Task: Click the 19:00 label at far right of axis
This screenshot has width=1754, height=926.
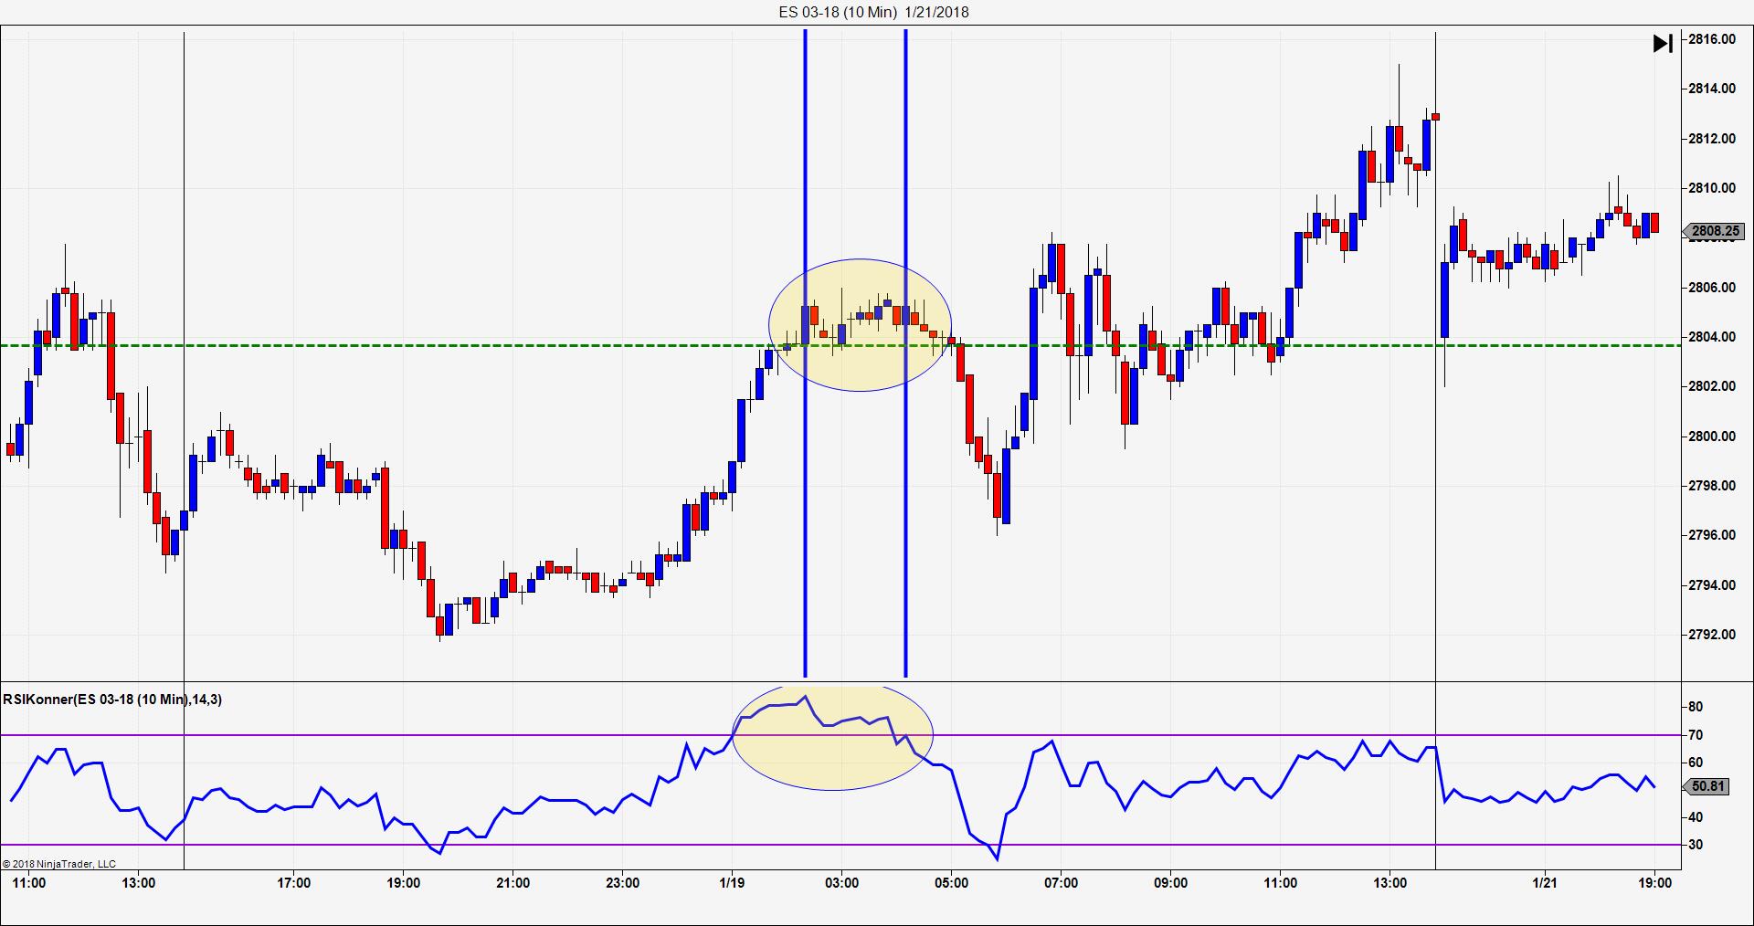Action: coord(1654,883)
